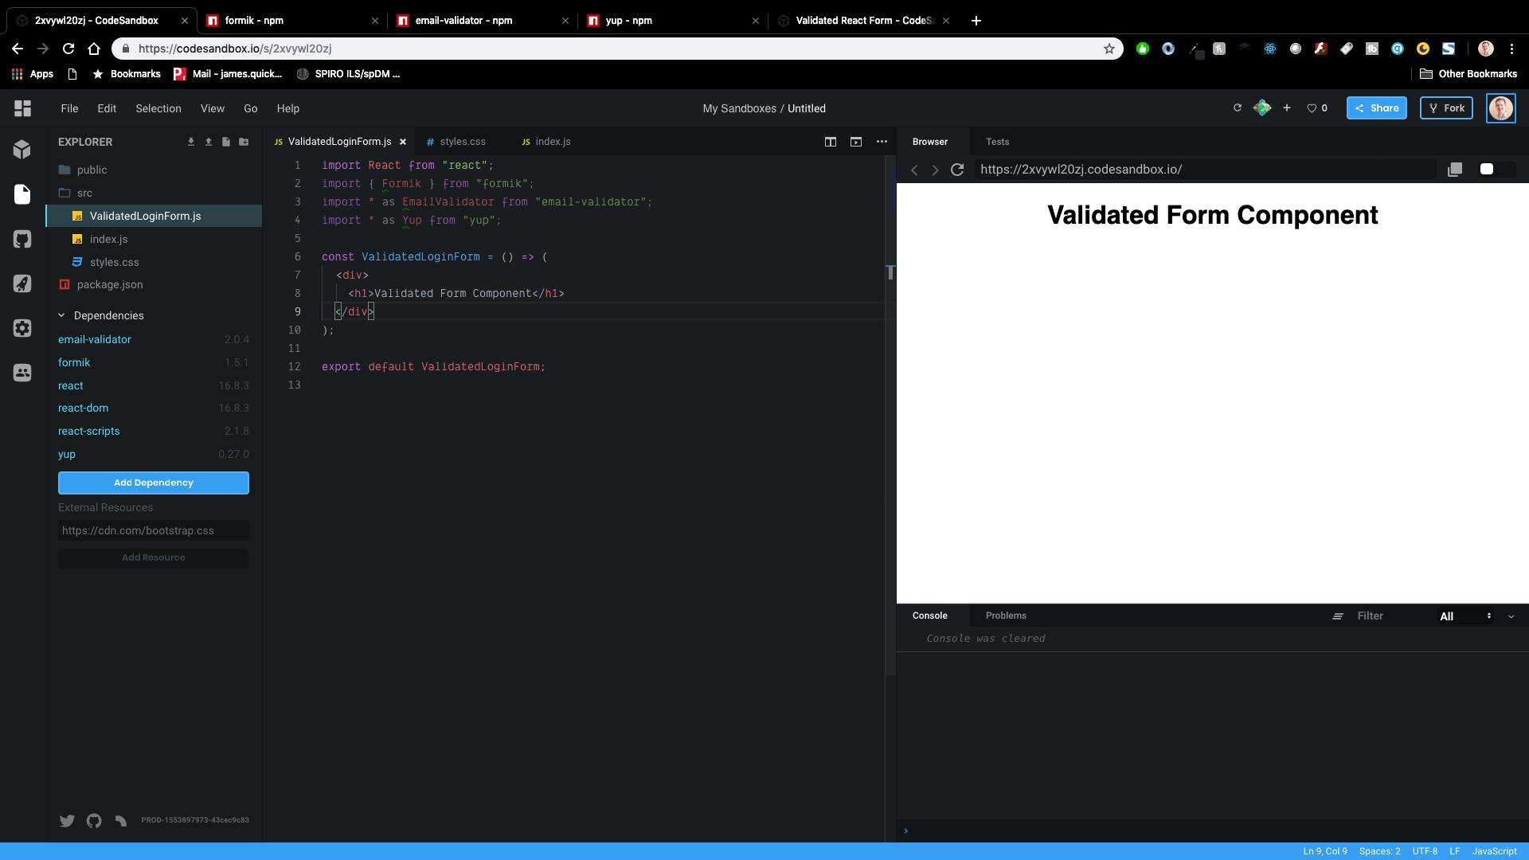Screen dimensions: 1529x860
Task: Toggle the like heart on this sandbox
Action: coord(1310,107)
